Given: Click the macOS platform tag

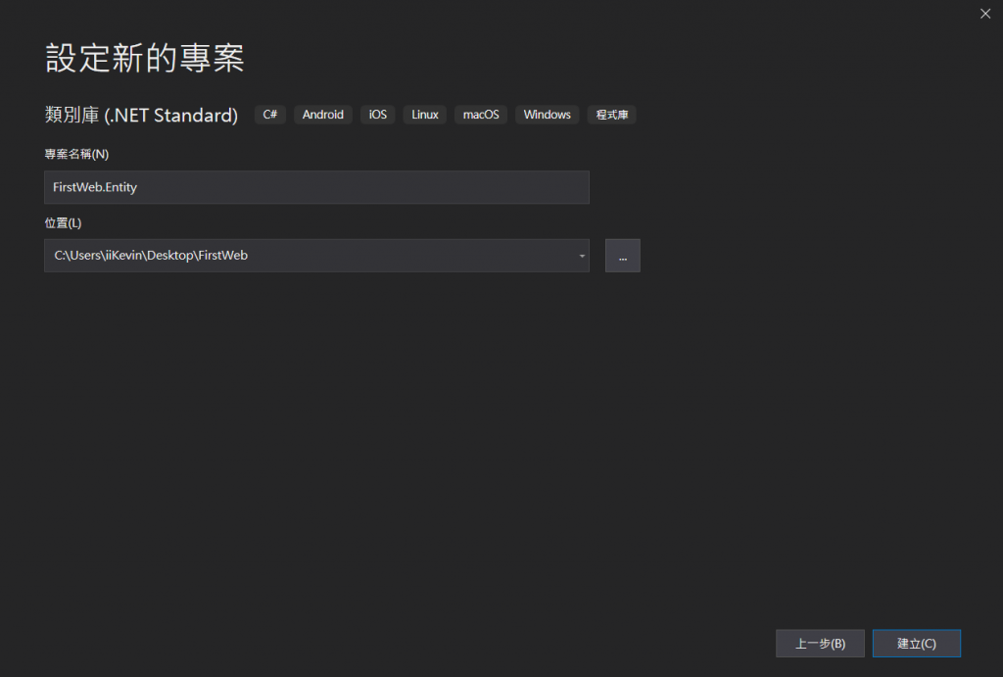Looking at the screenshot, I should (481, 115).
